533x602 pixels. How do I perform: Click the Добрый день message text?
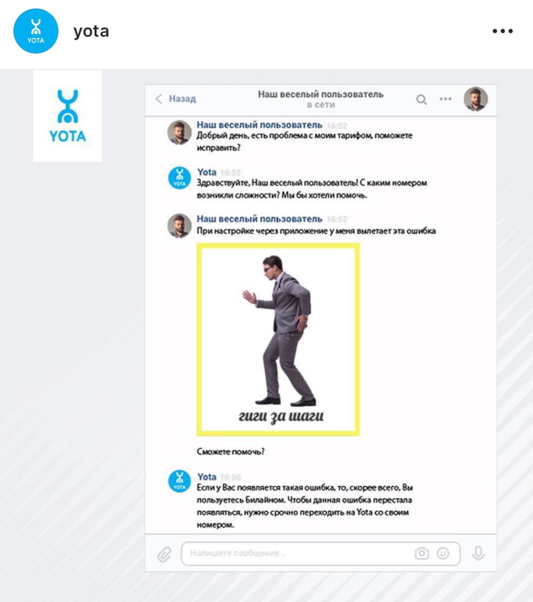pyautogui.click(x=305, y=141)
